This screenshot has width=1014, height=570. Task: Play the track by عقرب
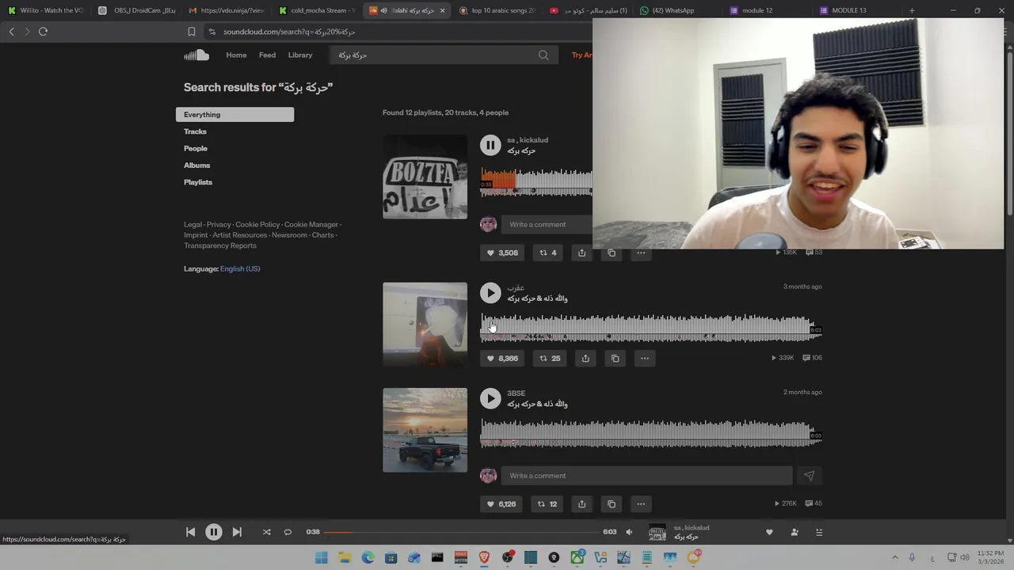click(490, 293)
